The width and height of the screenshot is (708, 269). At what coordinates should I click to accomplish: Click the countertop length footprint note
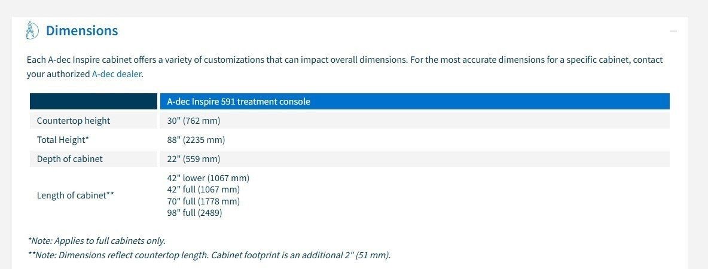pos(209,255)
